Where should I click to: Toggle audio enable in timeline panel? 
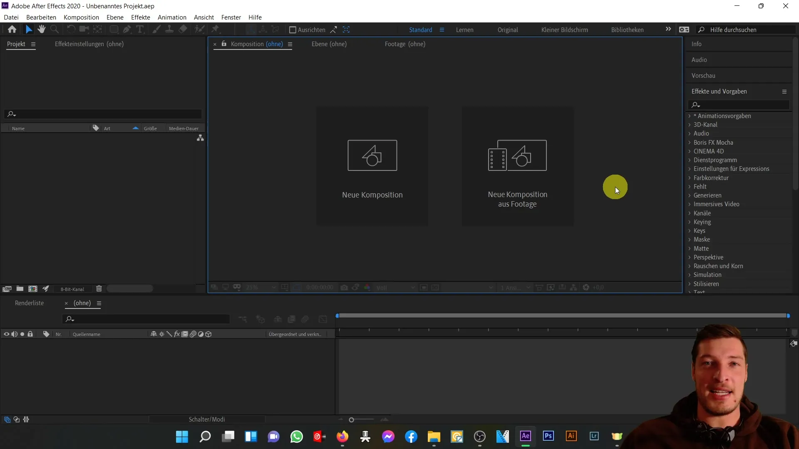[14, 334]
